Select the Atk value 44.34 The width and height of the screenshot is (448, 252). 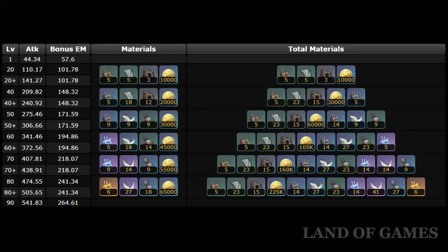(32, 59)
